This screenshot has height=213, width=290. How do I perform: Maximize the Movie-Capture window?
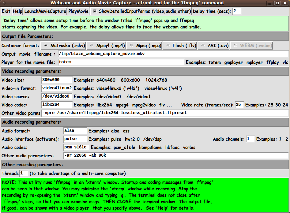[277, 3]
